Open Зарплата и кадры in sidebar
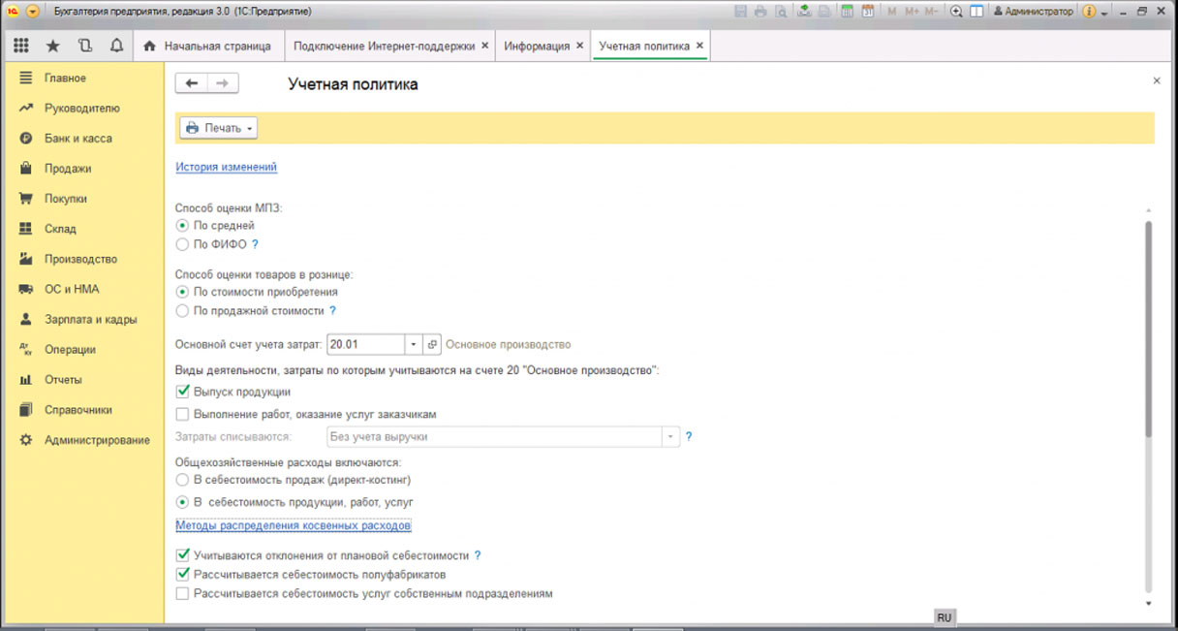Viewport: 1178px width, 631px height. tap(90, 319)
